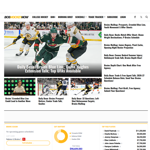This screenshot has height=150, width=150.
Task: Open the College Hockey menu item
Action: 40,17
